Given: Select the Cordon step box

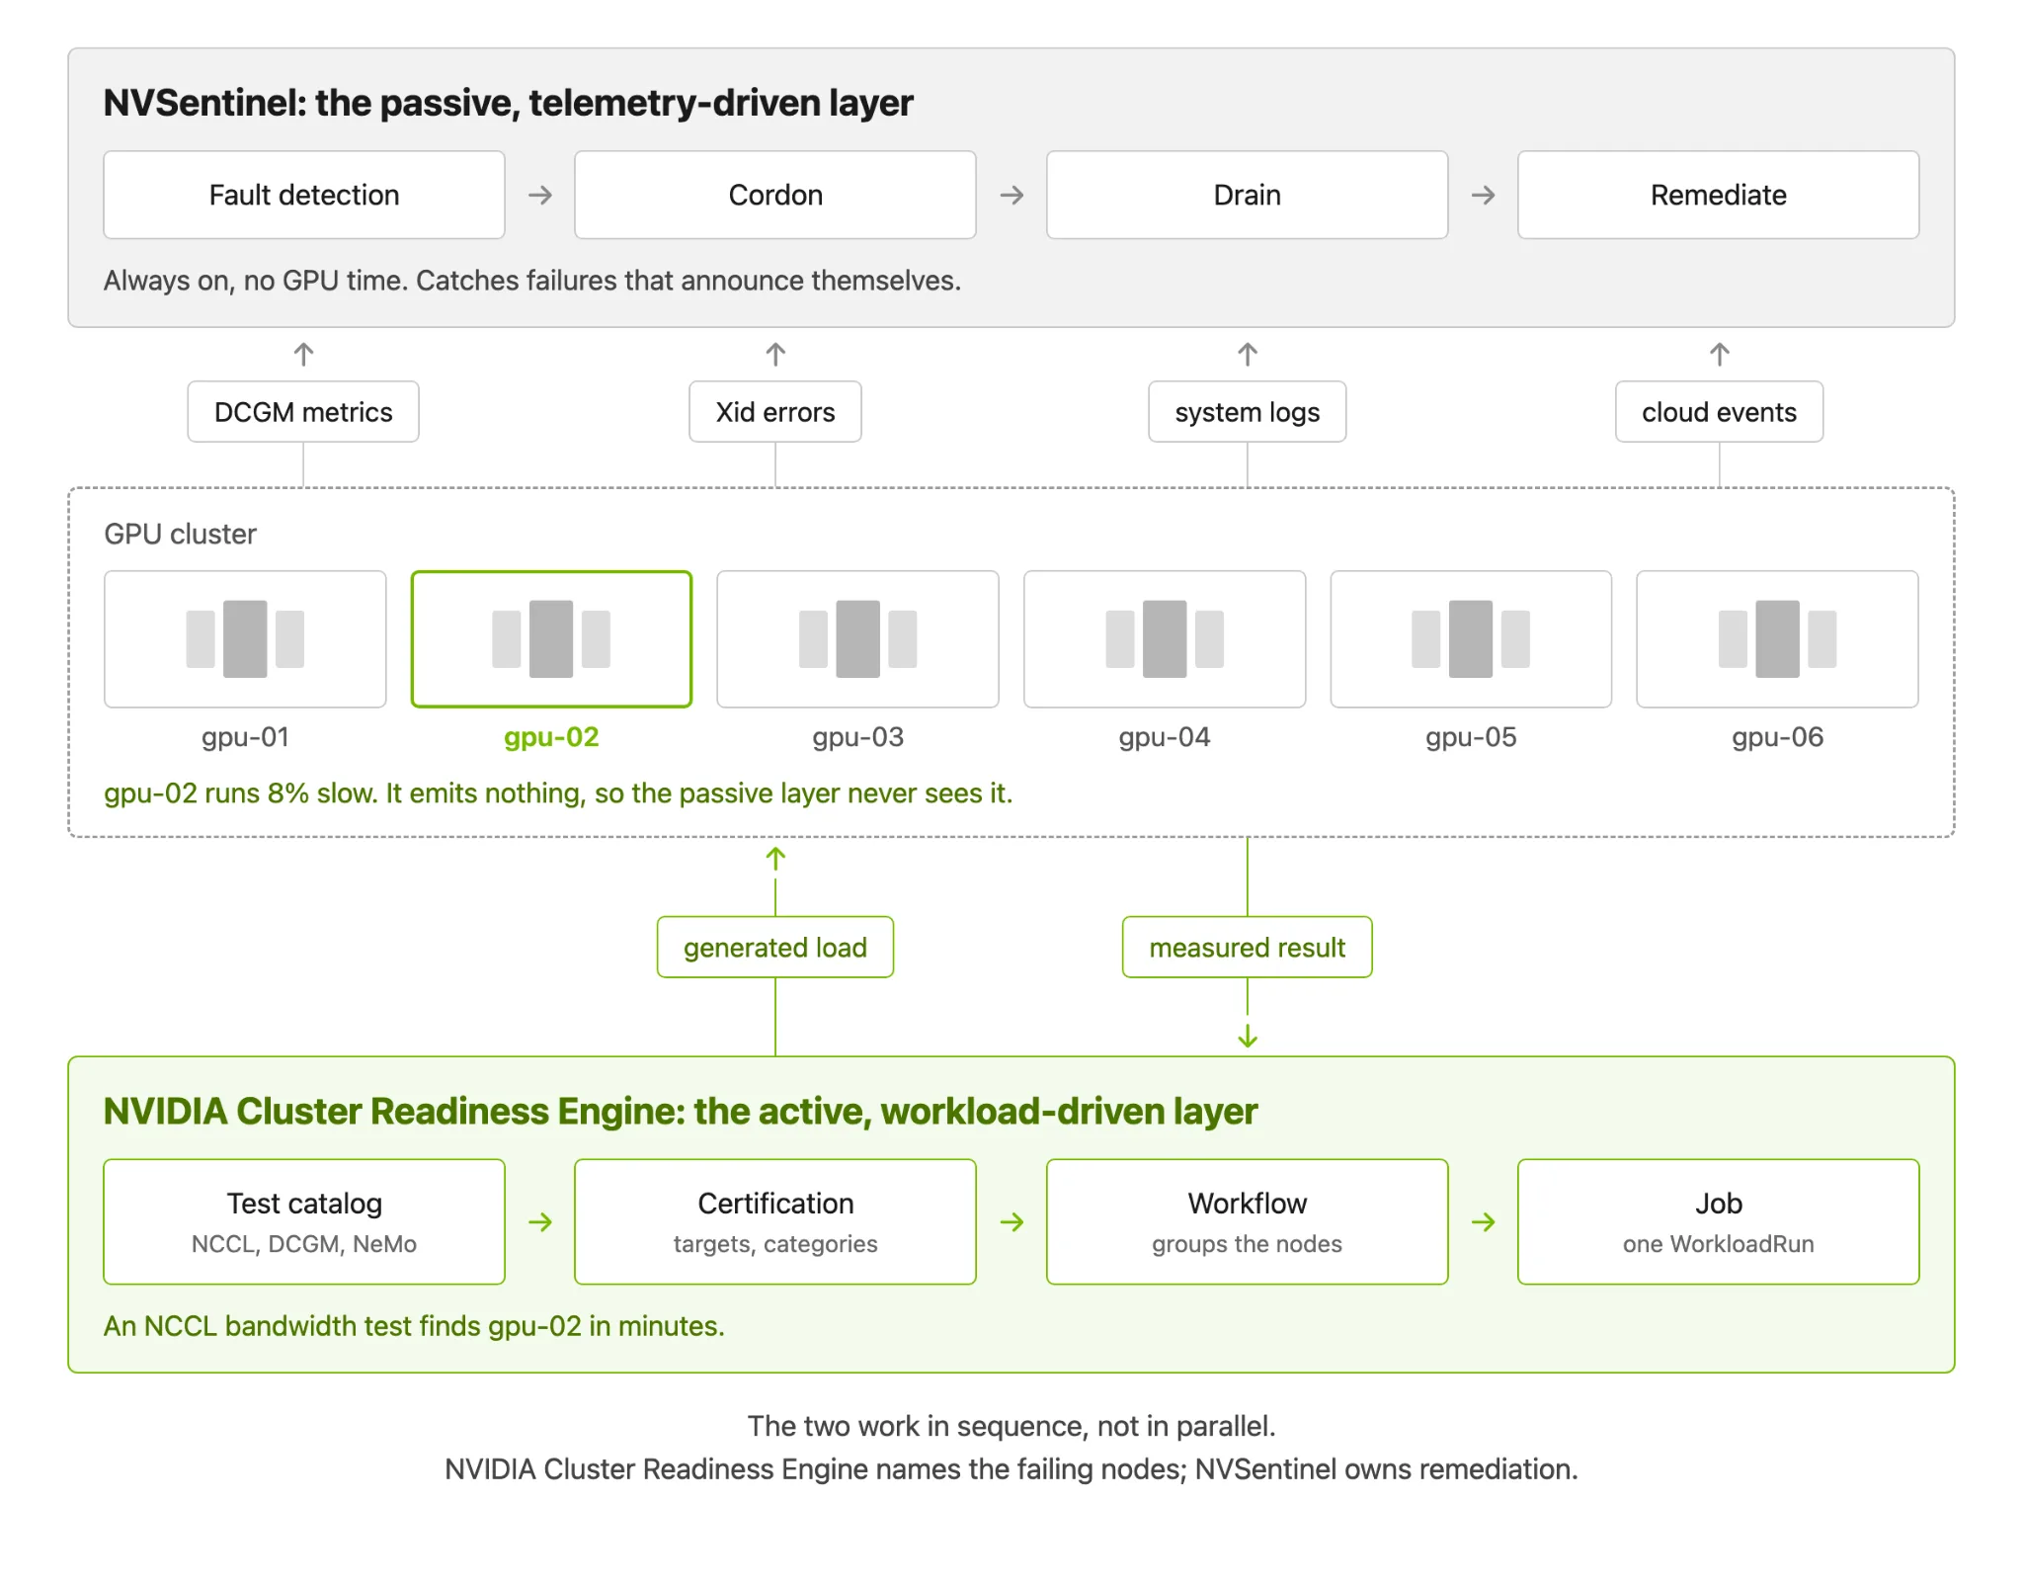Looking at the screenshot, I should pyautogui.click(x=775, y=195).
